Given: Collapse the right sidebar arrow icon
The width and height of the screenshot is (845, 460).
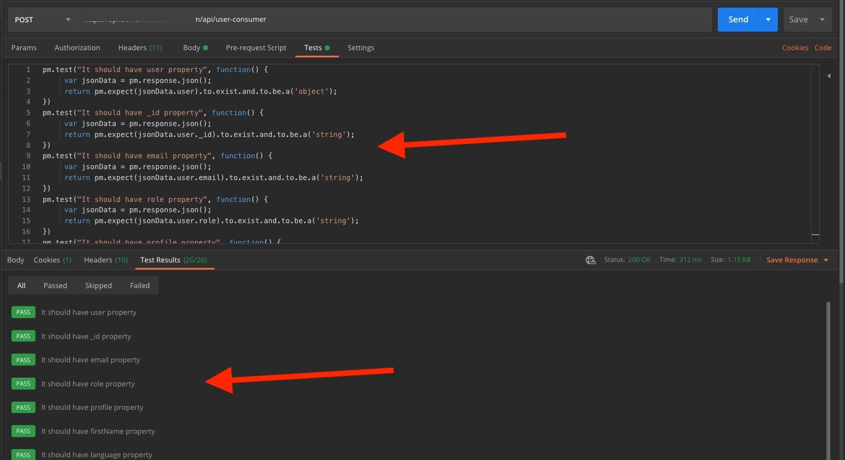Looking at the screenshot, I should tap(829, 76).
